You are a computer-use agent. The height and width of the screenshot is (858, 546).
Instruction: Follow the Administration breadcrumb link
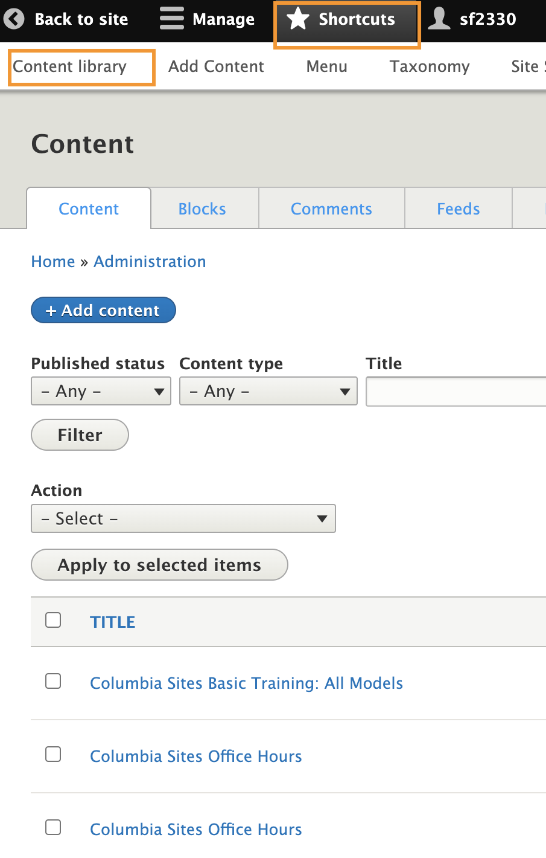(150, 262)
